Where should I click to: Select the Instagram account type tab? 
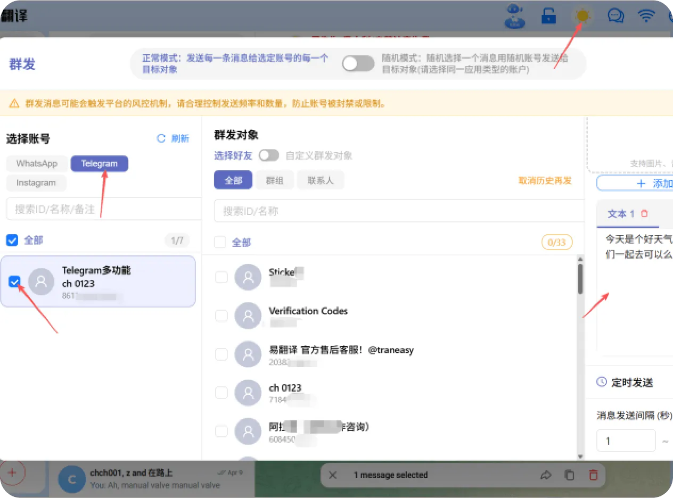[36, 183]
